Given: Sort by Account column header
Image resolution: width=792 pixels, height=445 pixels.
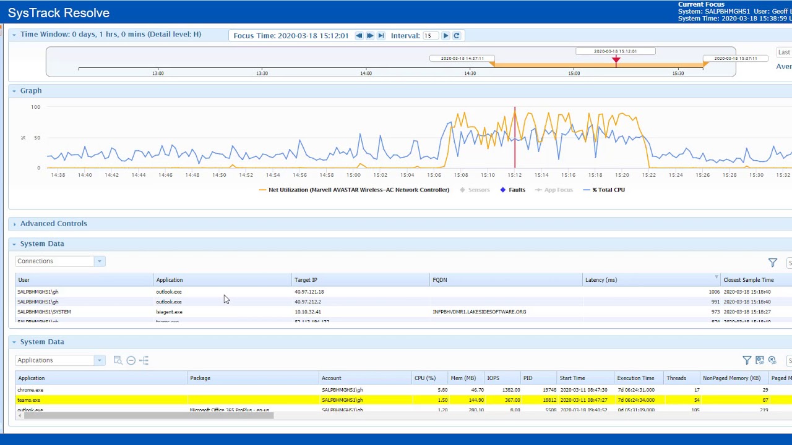Looking at the screenshot, I should tap(366, 378).
